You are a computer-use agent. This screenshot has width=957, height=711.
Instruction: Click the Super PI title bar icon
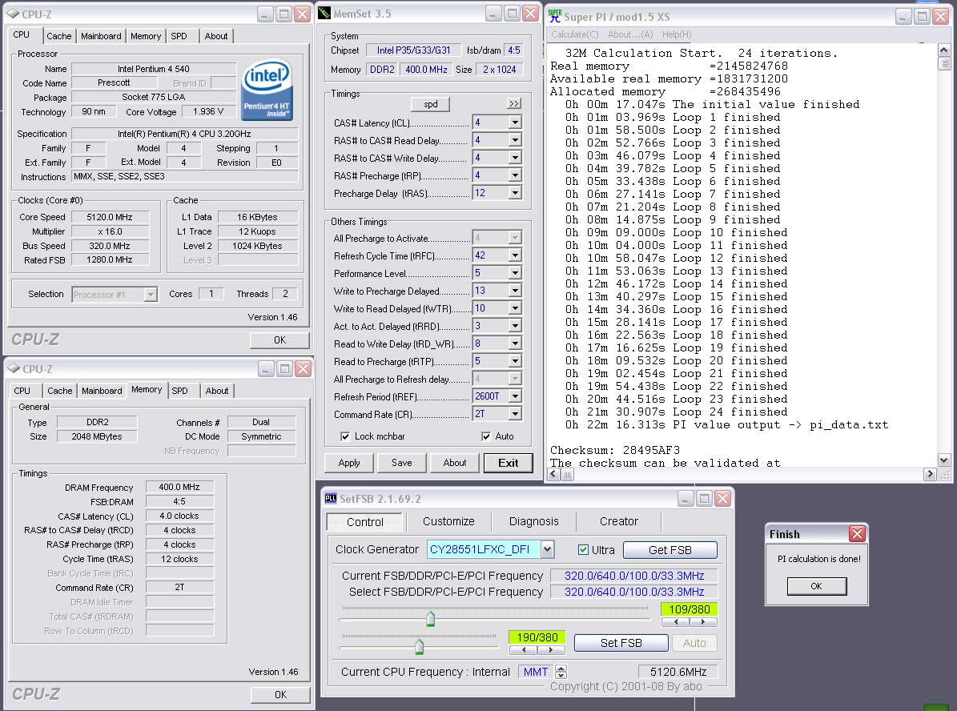click(554, 17)
